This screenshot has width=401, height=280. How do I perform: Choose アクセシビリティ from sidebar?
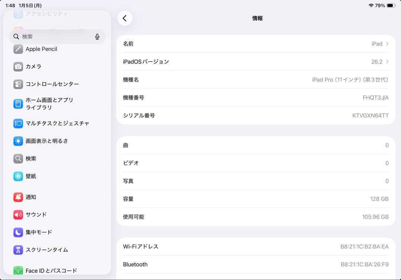46,14
